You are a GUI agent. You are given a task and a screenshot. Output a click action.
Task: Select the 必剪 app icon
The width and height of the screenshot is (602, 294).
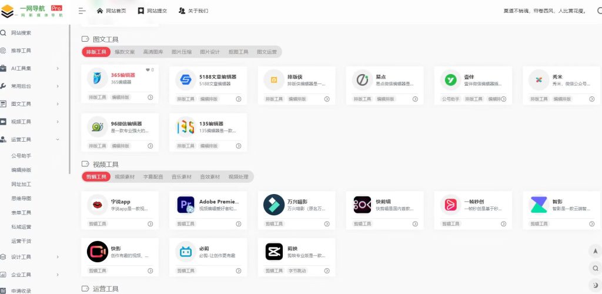click(186, 252)
